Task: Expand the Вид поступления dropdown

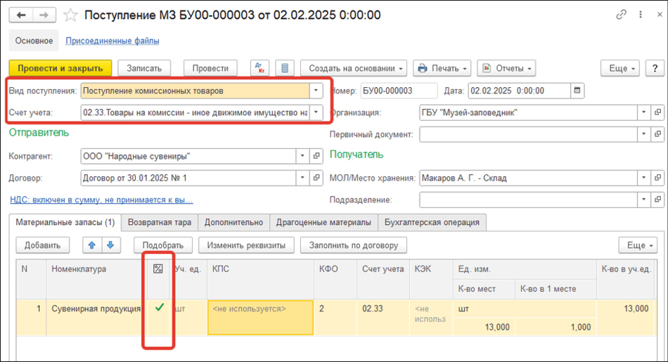Action: (x=316, y=91)
